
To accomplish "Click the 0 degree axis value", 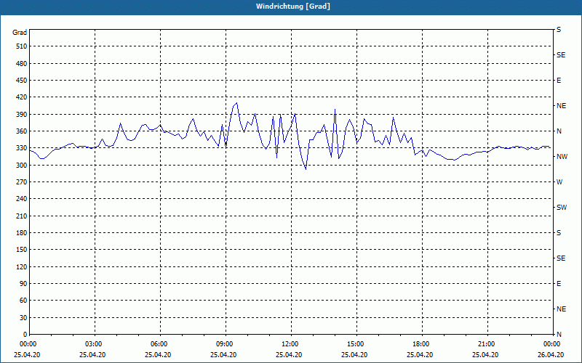I will (x=25, y=335).
